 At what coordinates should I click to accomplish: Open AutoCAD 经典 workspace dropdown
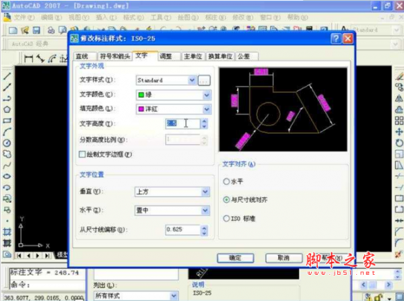pyautogui.click(x=397, y=44)
